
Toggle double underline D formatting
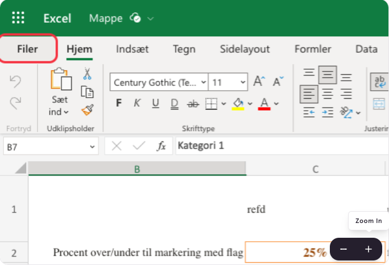[x=175, y=104]
